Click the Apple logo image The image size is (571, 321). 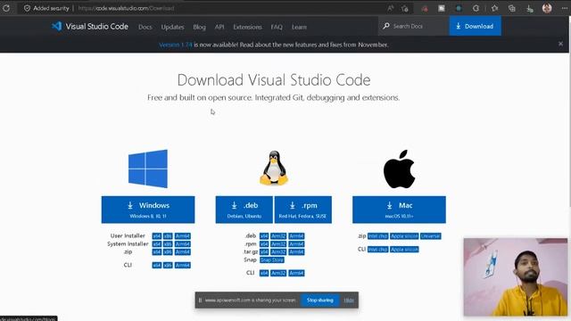399,169
